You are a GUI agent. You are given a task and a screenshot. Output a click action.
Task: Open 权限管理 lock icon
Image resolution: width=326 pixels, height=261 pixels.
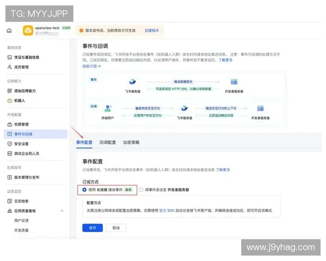[x=10, y=125]
